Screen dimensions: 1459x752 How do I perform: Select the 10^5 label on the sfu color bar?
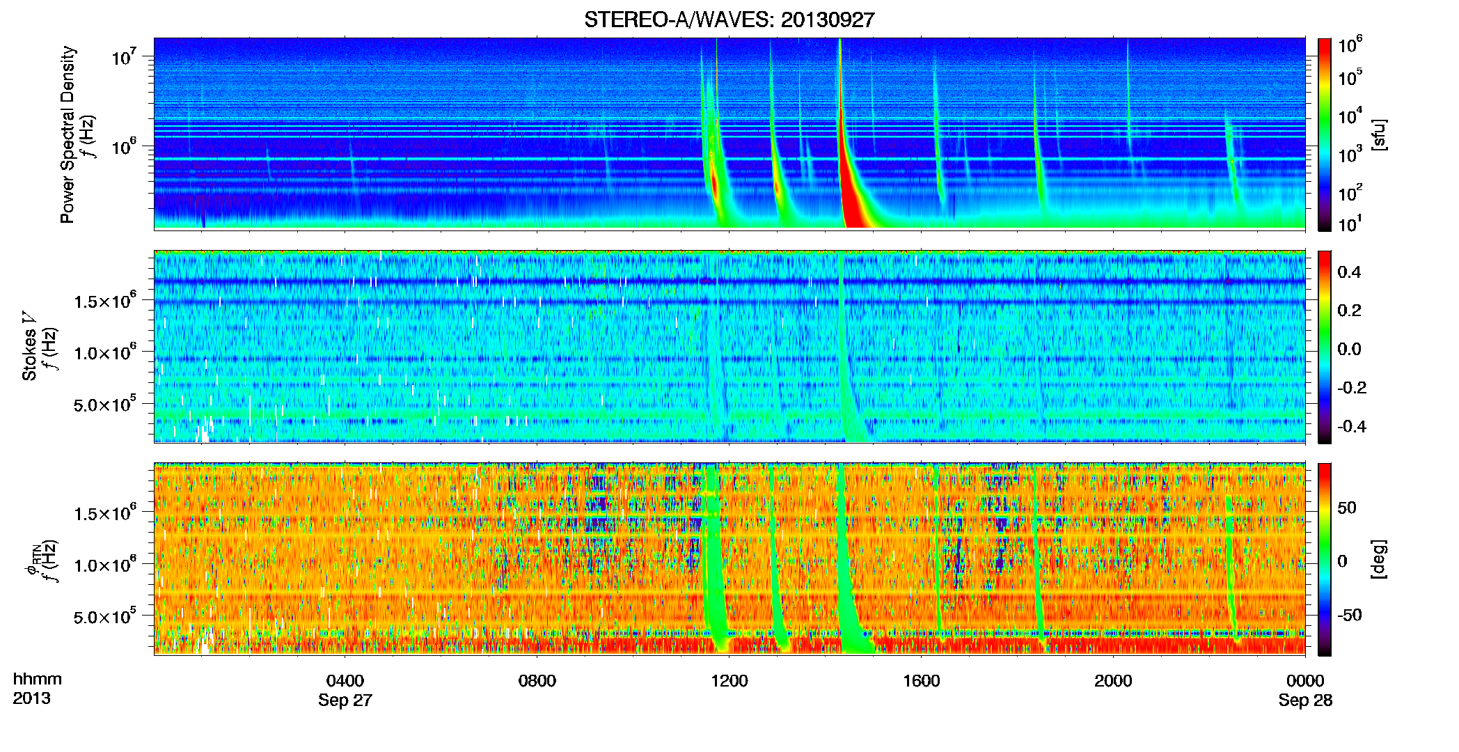click(x=1350, y=77)
